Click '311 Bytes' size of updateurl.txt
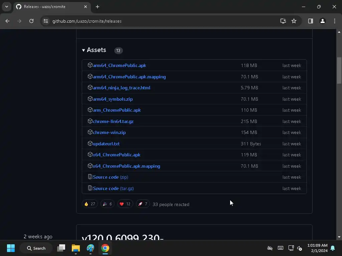 click(251, 144)
